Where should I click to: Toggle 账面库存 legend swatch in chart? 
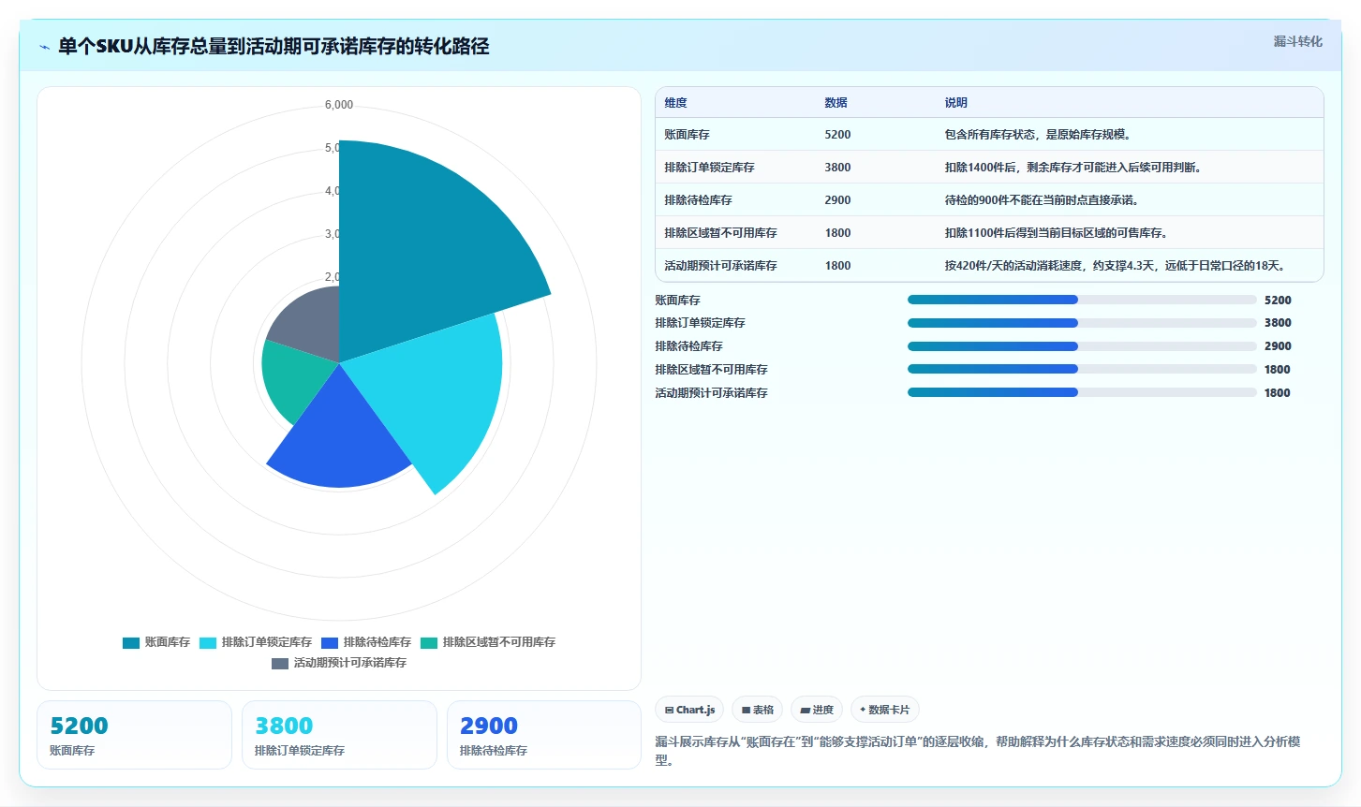tap(131, 642)
